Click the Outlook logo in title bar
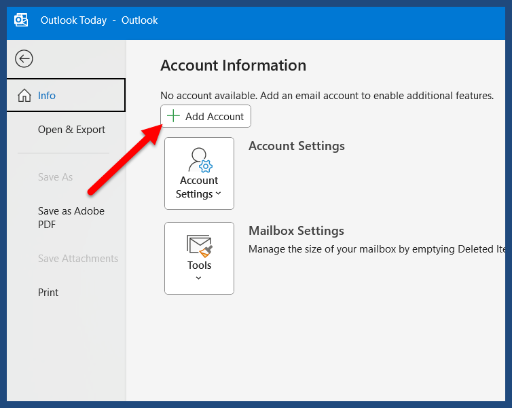 [21, 20]
